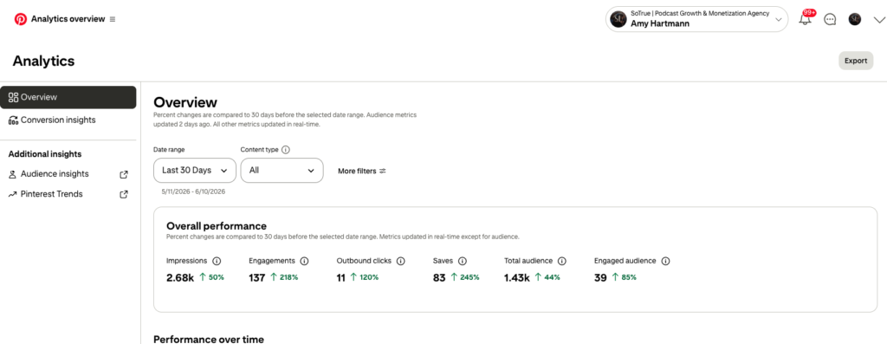887x344 pixels.
Task: Open the Content type All dropdown
Action: point(282,171)
